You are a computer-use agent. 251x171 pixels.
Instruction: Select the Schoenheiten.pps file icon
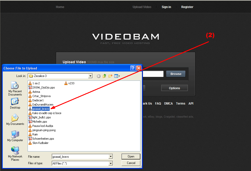click(x=30, y=139)
